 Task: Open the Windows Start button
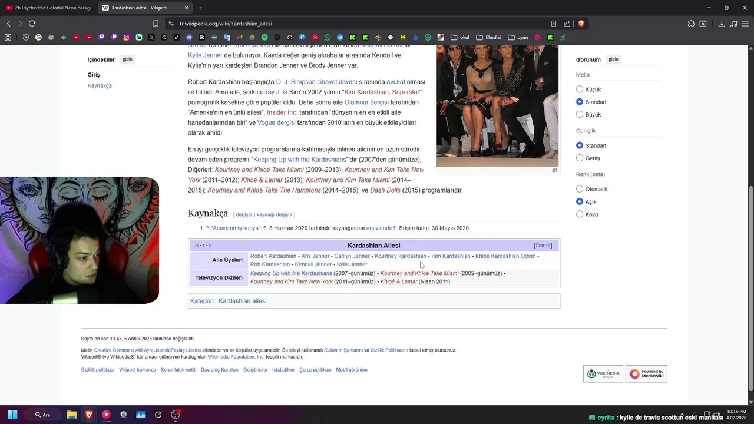tap(12, 415)
